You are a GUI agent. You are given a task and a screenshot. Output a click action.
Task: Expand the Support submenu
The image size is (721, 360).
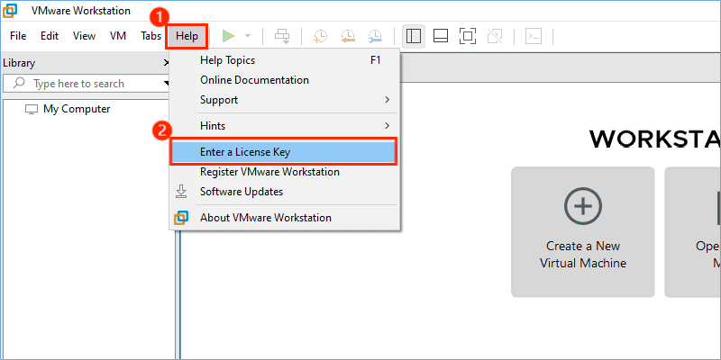pos(285,100)
